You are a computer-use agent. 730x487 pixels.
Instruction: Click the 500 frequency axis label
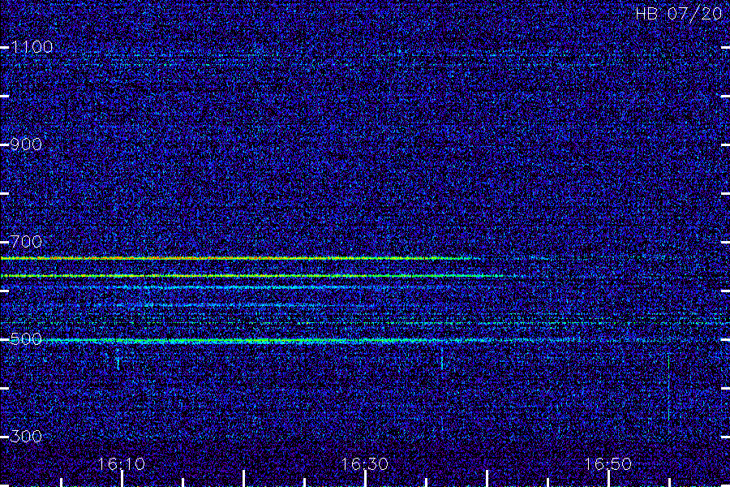[x=26, y=339]
